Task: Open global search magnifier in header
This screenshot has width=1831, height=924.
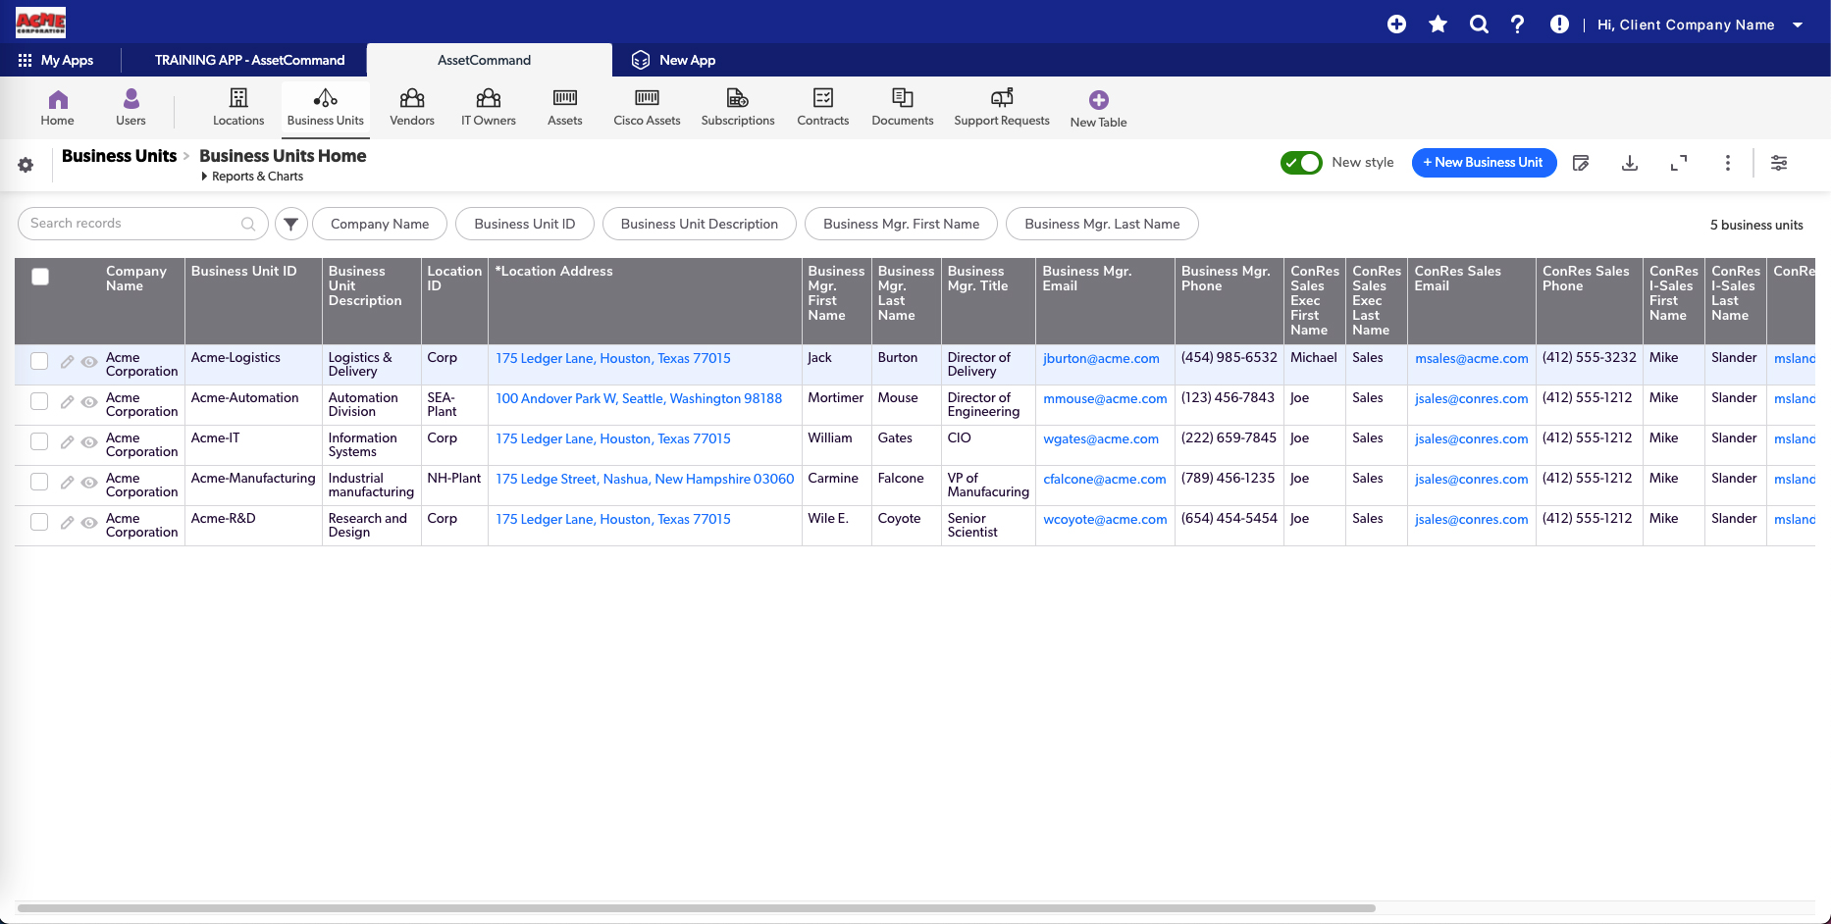Action: 1479,25
